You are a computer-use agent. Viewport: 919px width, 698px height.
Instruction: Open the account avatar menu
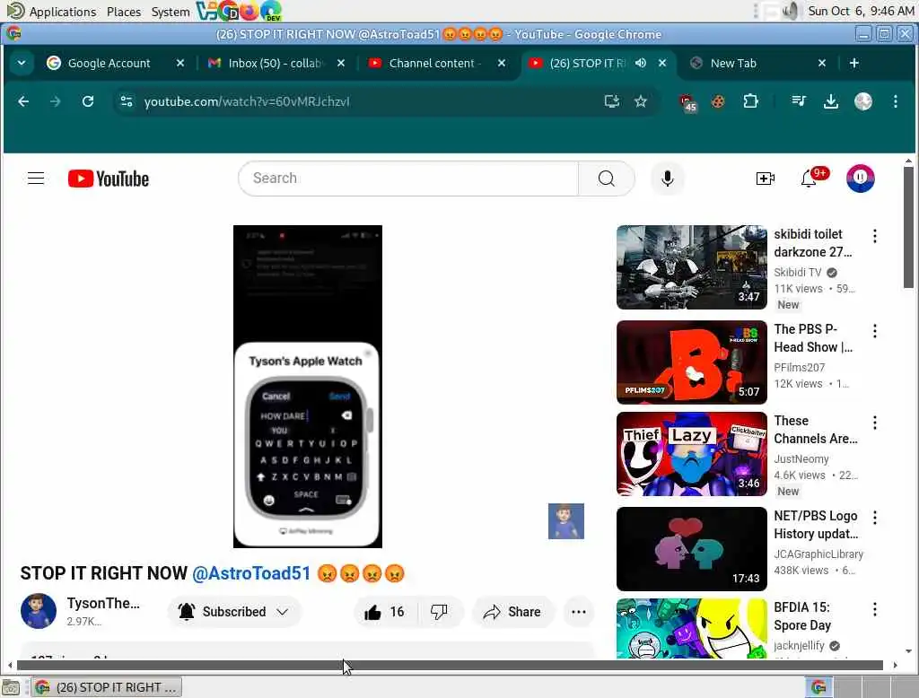[x=860, y=179]
